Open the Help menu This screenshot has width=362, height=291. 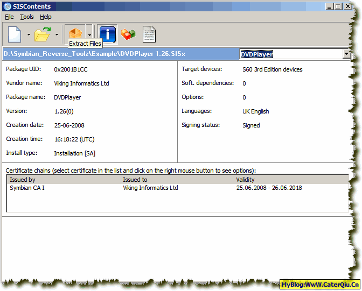pos(46,17)
